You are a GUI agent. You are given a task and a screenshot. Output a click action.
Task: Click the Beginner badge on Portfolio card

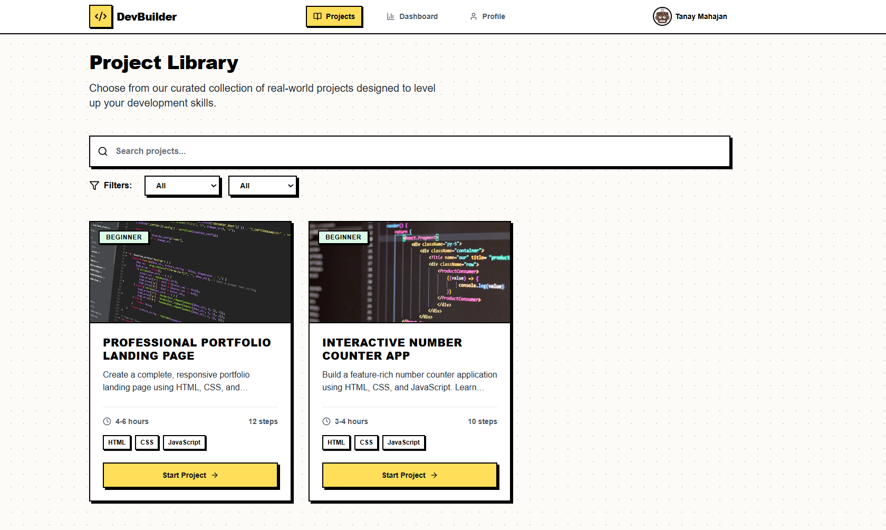[124, 237]
